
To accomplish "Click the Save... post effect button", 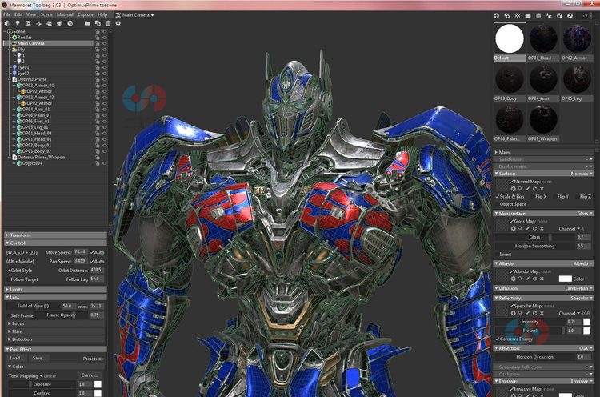I will coord(39,359).
